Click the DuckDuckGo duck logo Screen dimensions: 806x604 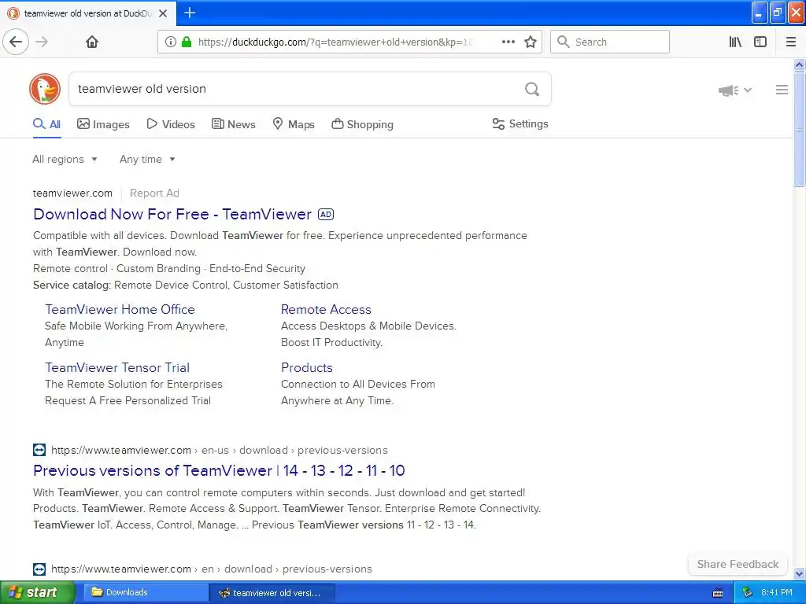pos(45,88)
